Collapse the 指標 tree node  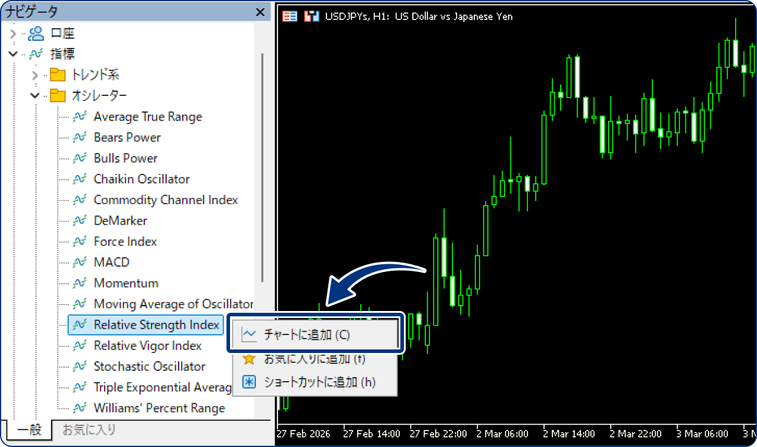pyautogui.click(x=13, y=54)
